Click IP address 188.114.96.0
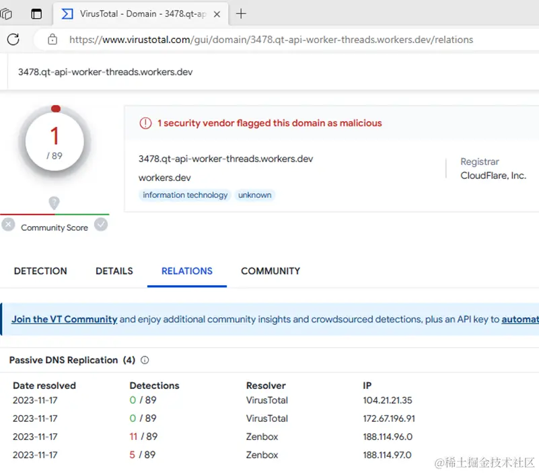Screen dimensions: 539x473 point(388,437)
